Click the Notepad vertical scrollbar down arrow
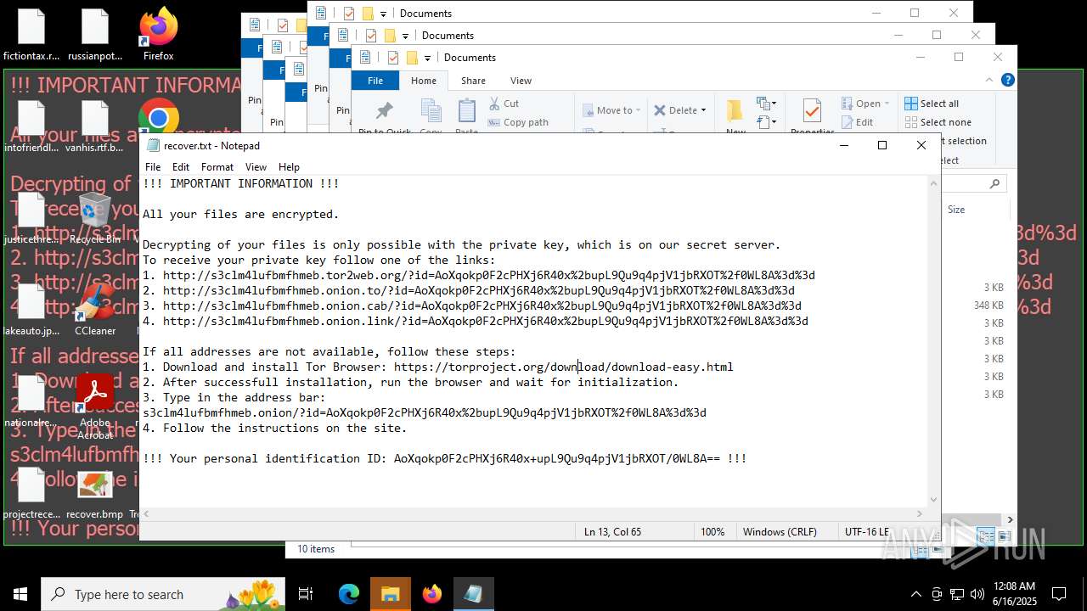 [934, 500]
